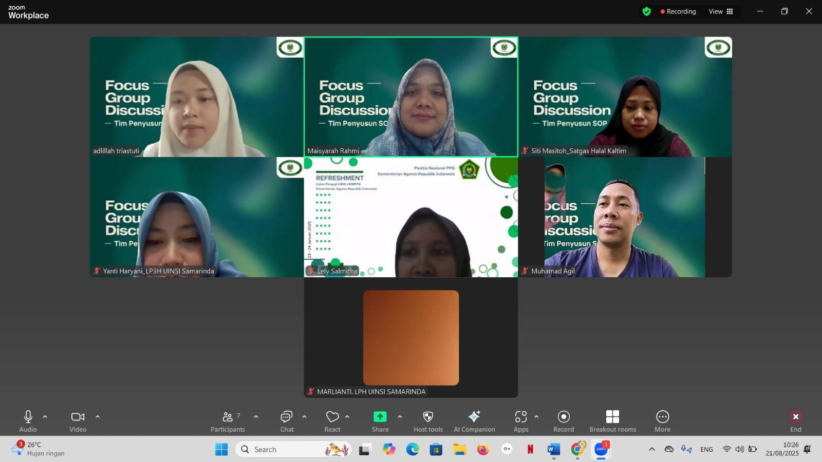Click the green encryption shield icon
Screen dimensions: 822x462
tap(647, 11)
